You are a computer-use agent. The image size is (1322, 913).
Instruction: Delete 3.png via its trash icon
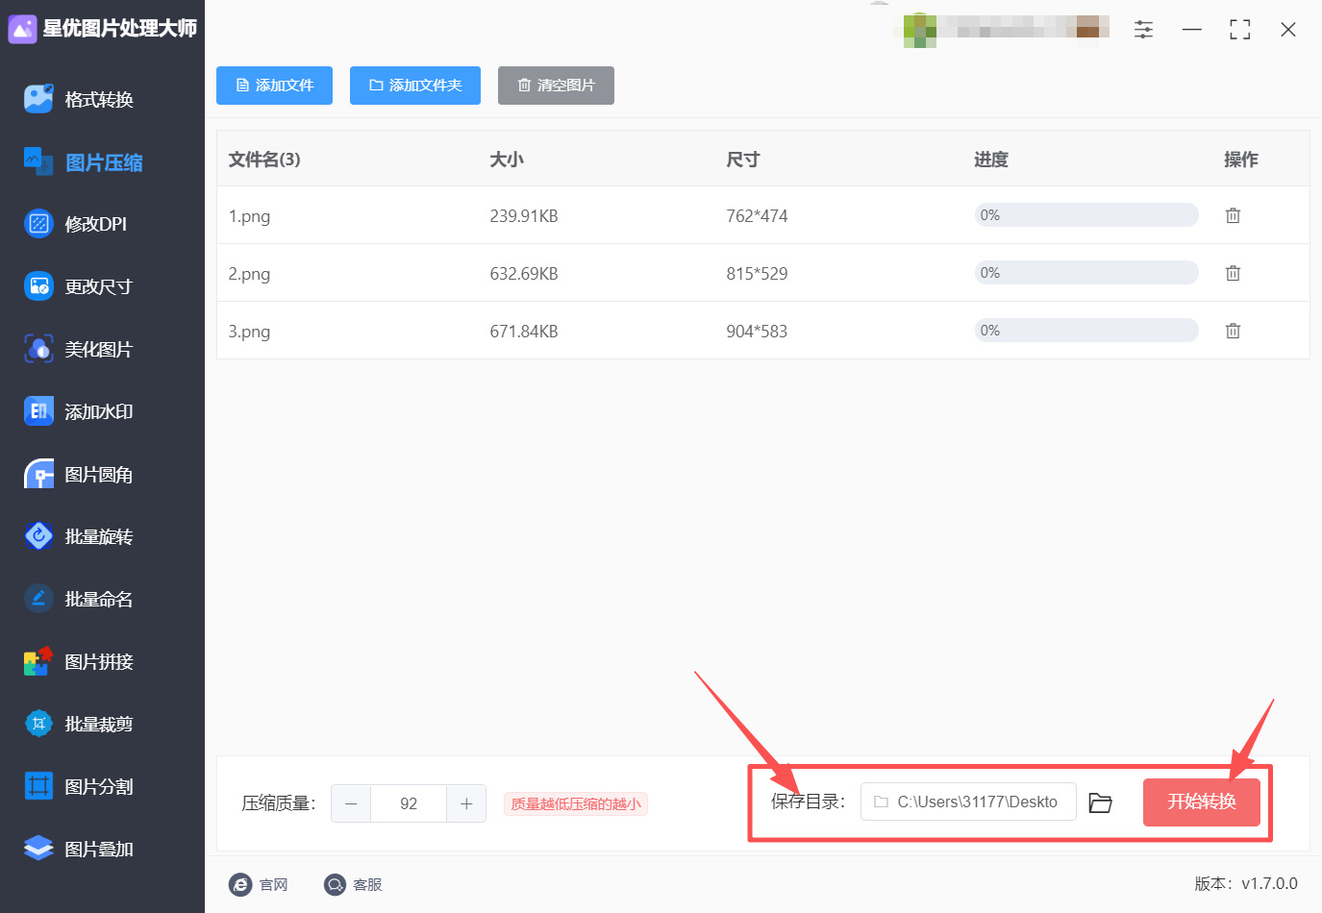click(x=1233, y=331)
